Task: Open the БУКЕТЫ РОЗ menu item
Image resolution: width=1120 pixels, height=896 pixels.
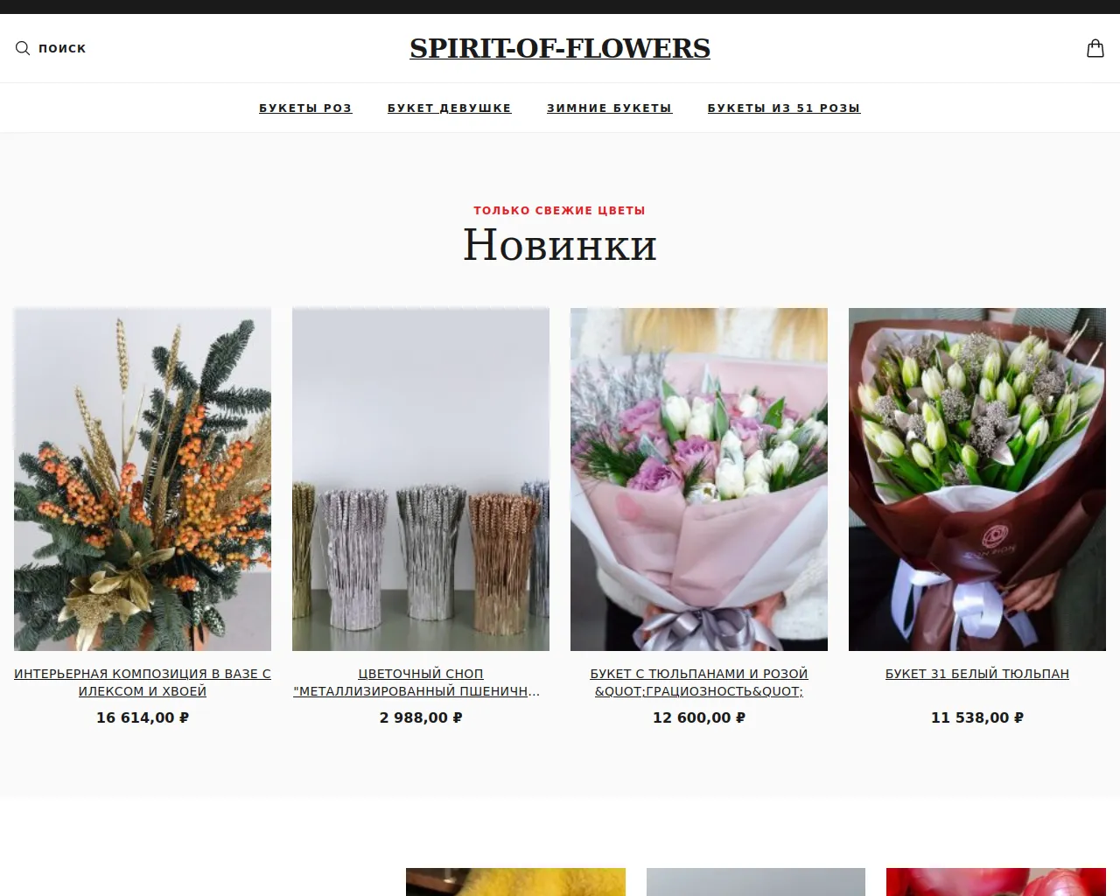Action: pyautogui.click(x=305, y=108)
